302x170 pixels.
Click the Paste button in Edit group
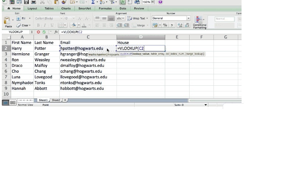point(8,22)
